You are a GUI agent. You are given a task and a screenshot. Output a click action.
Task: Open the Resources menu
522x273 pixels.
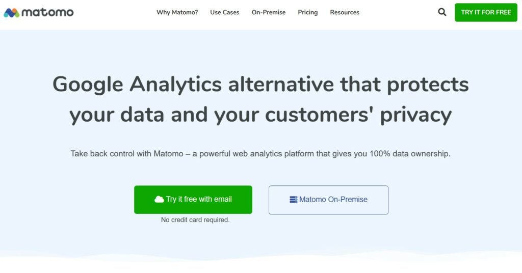[x=345, y=12]
